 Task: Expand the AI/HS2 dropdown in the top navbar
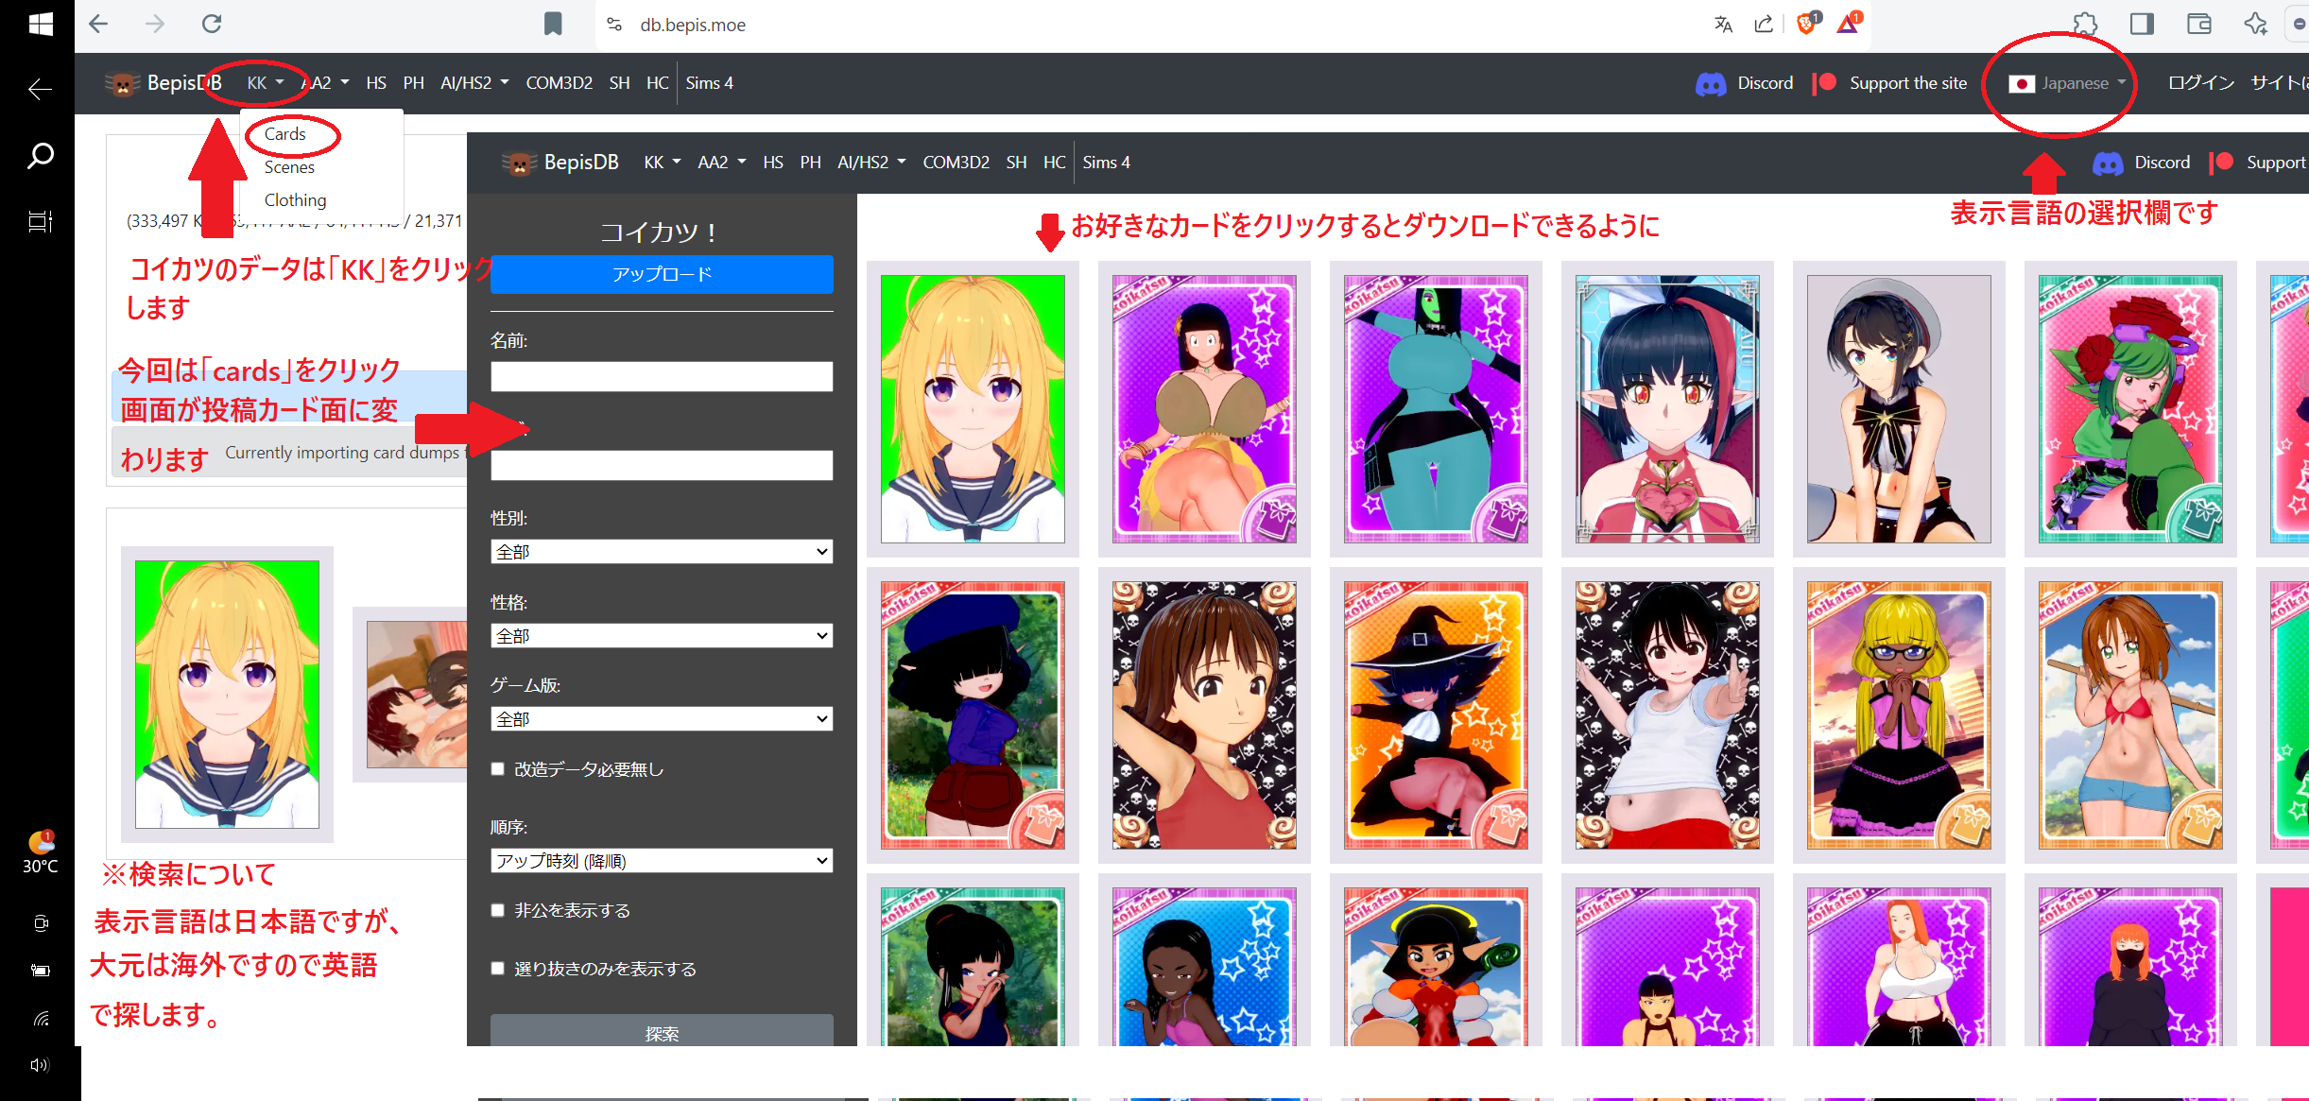474,83
